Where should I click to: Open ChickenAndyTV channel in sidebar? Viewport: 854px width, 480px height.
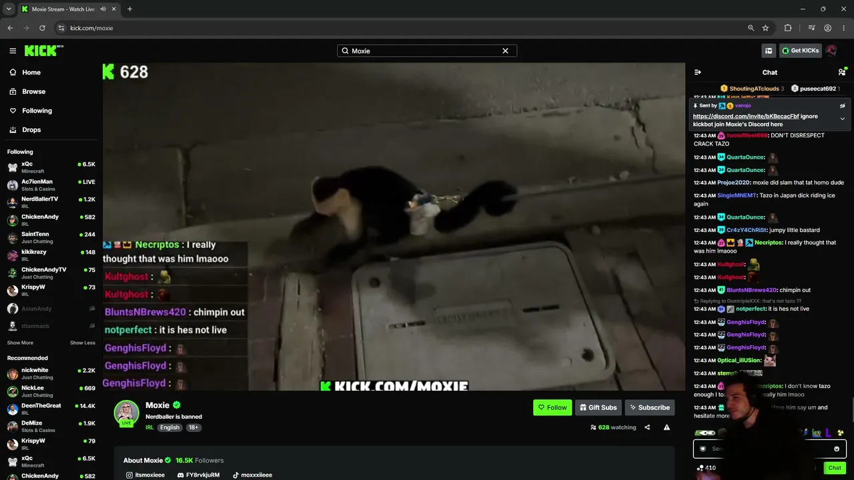(x=52, y=273)
